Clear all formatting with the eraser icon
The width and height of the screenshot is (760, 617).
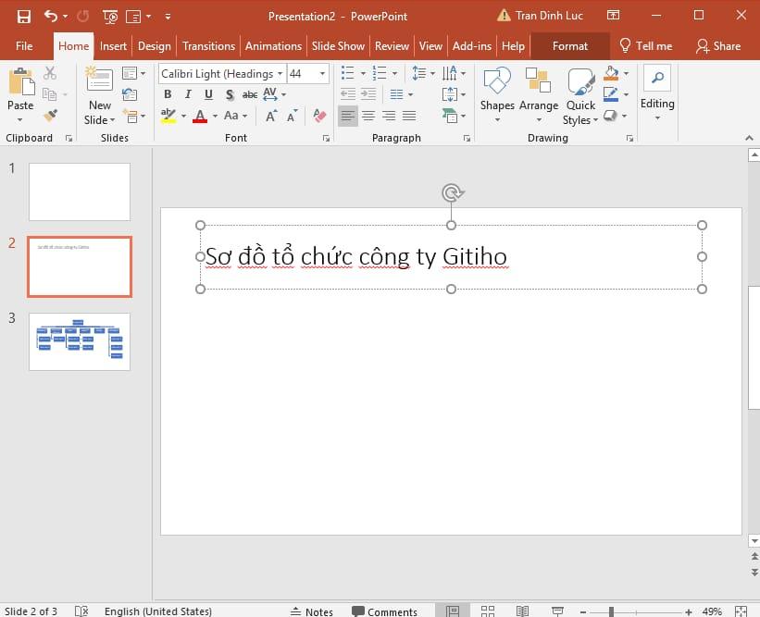(318, 116)
